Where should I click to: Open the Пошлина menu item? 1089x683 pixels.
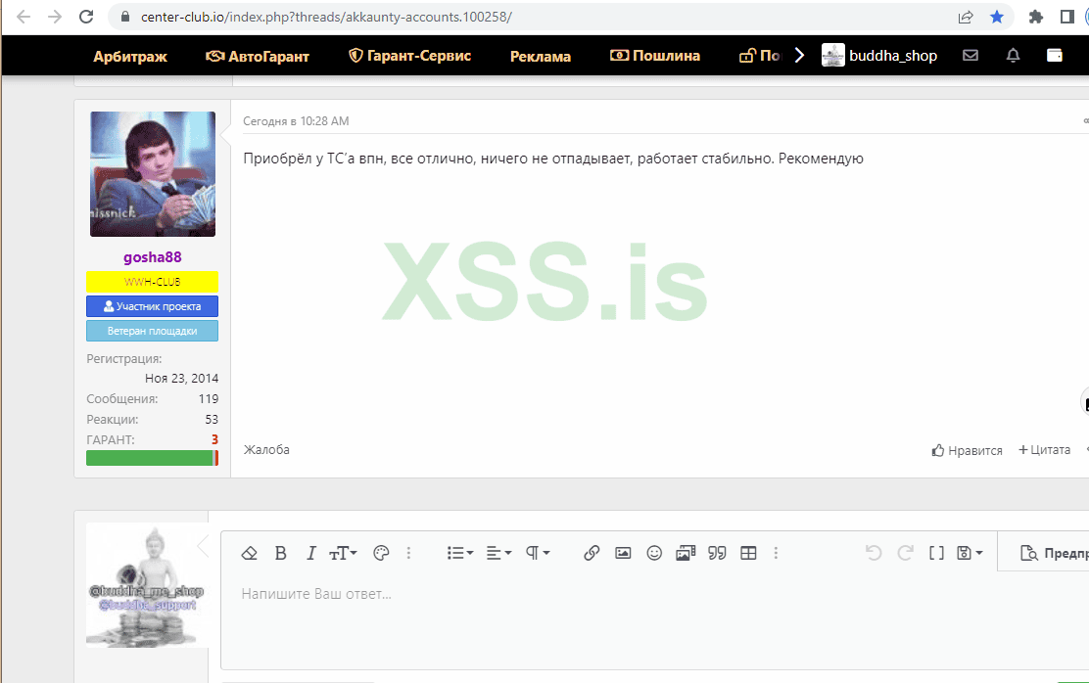point(655,56)
